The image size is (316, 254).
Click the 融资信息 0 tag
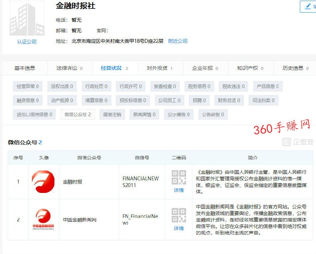click(28, 100)
